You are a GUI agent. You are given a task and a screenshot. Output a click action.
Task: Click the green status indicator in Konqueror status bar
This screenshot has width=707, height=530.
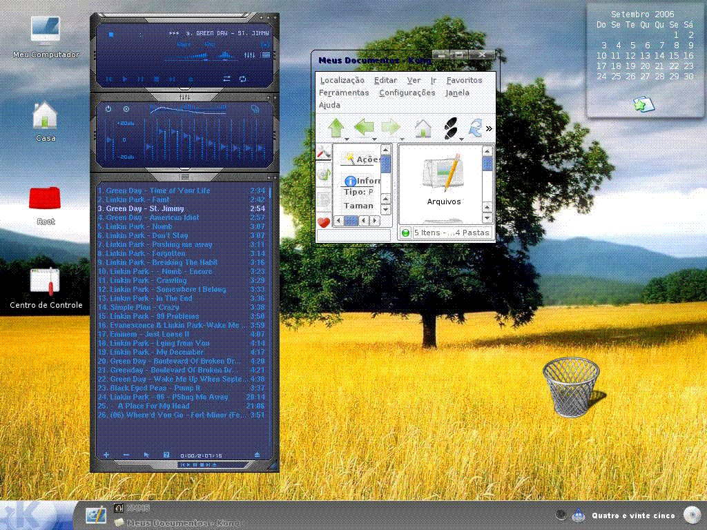405,233
